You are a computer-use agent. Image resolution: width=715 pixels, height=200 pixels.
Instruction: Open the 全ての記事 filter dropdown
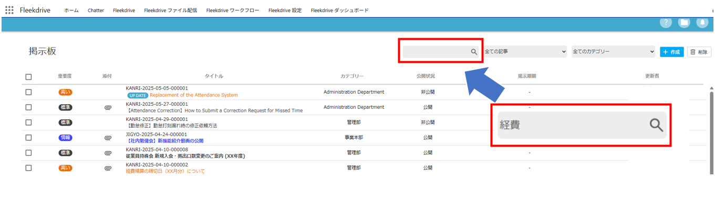click(525, 52)
